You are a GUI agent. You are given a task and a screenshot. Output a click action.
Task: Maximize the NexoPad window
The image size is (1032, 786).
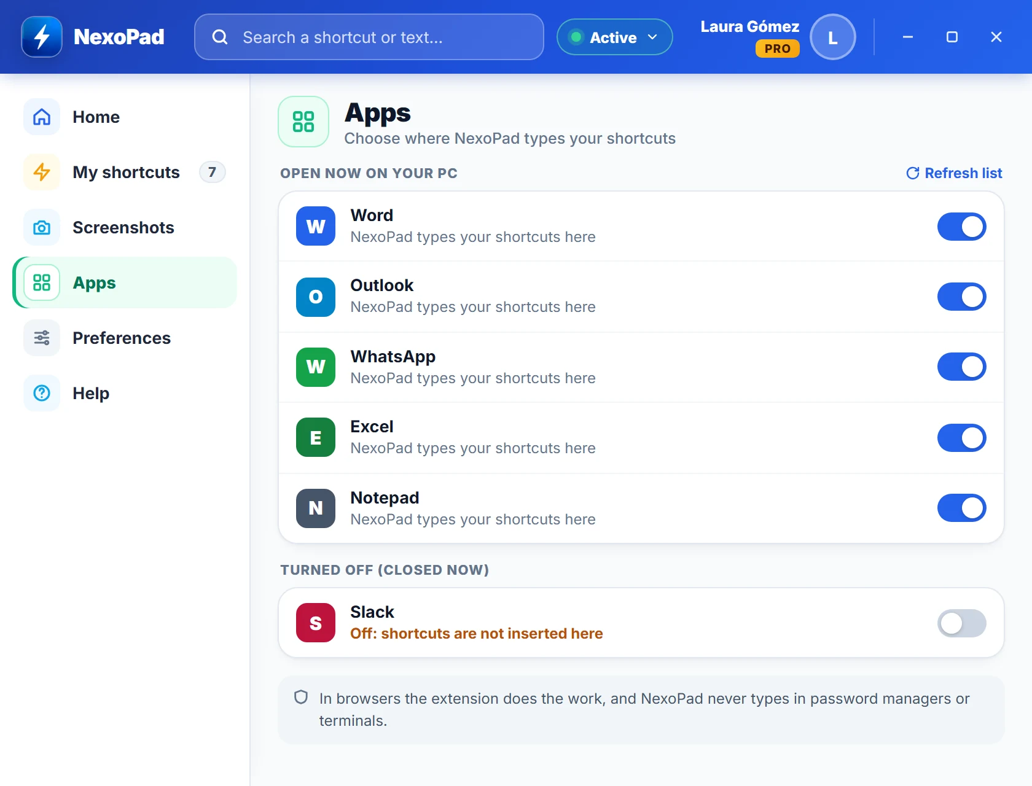pos(952,37)
